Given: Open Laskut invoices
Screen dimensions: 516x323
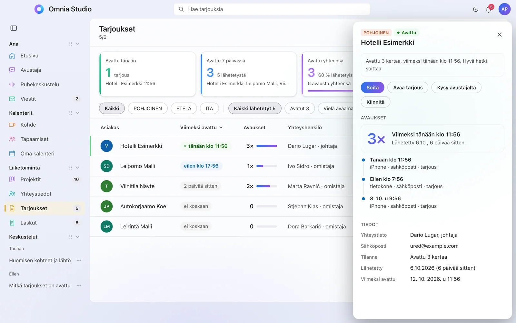Looking at the screenshot, I should [45, 223].
